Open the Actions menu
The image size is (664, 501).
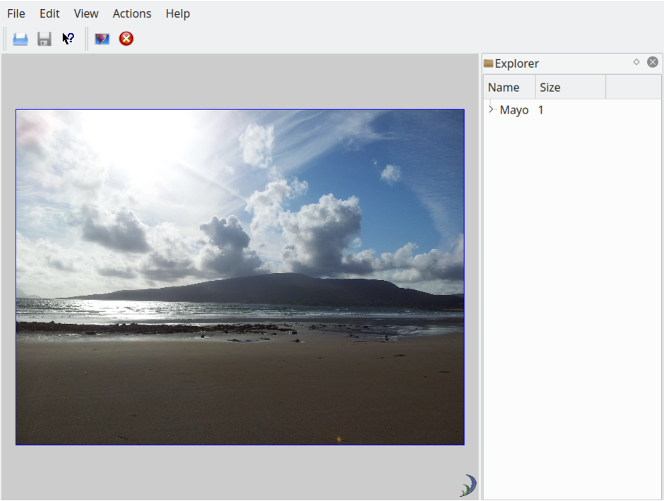click(132, 13)
